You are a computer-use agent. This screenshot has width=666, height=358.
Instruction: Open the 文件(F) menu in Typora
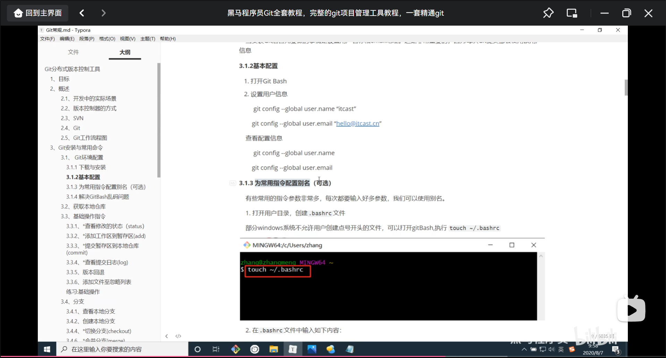(48, 39)
